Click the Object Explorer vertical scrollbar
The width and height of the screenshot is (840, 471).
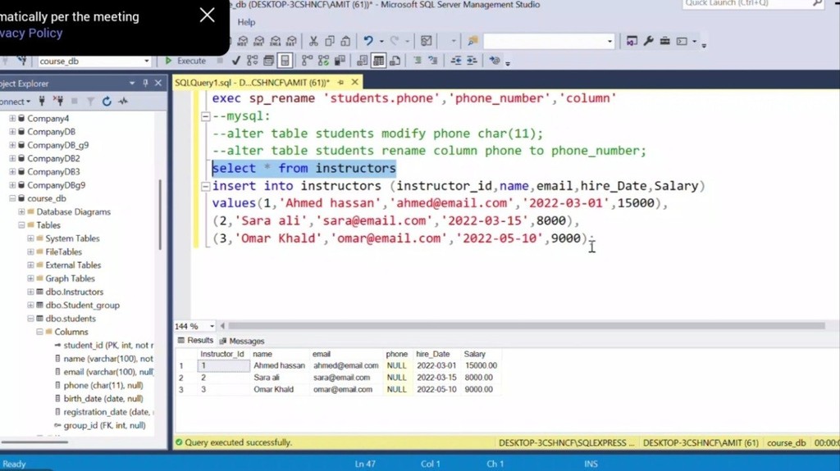coord(160,214)
